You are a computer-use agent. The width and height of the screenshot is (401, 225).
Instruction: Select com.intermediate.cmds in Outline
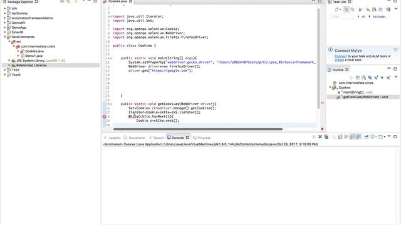tap(356, 83)
